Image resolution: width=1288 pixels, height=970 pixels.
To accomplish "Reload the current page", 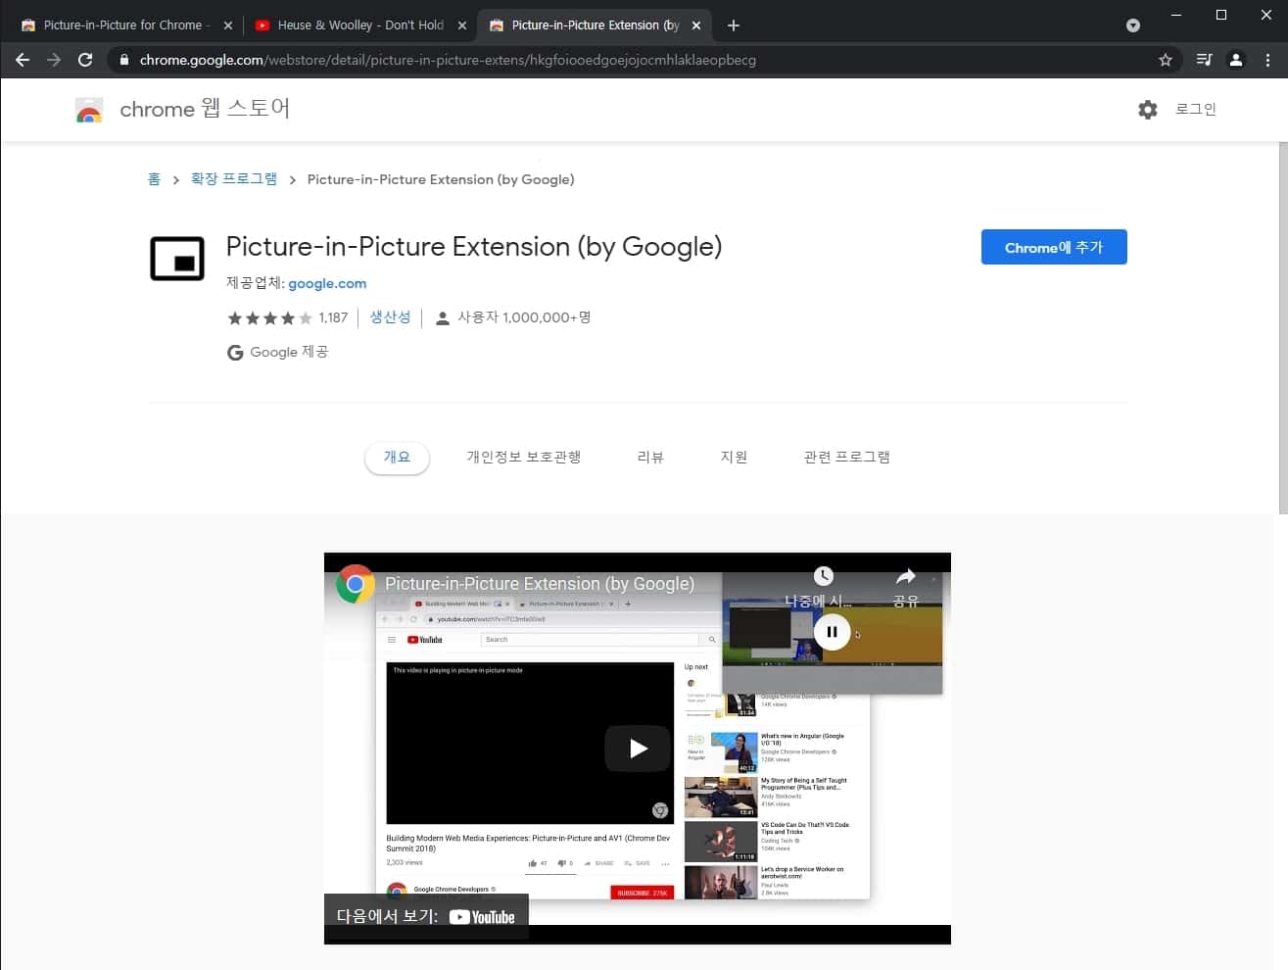I will (85, 60).
